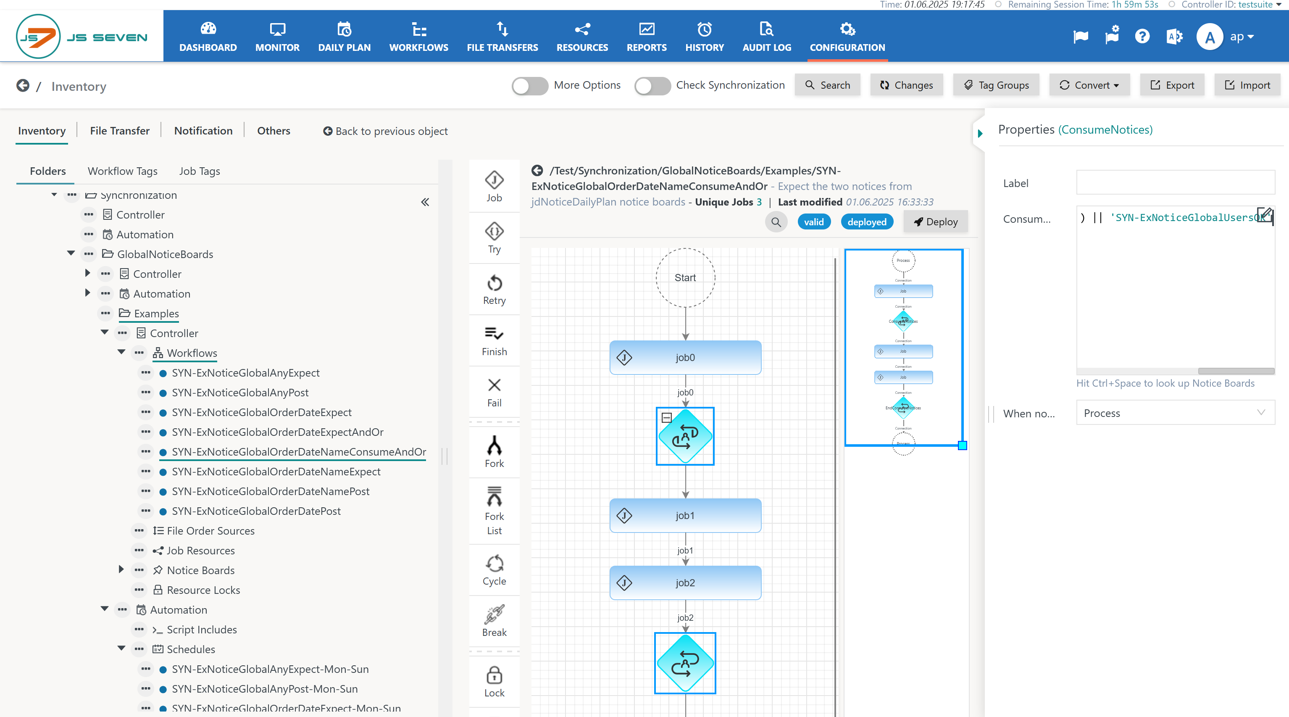
Task: Click the minimap viewport resize handle
Action: (962, 445)
